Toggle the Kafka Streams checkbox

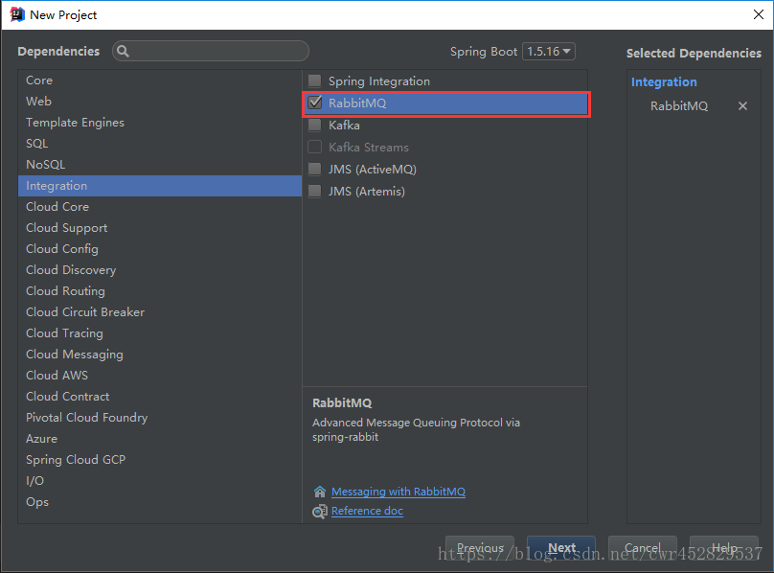314,147
